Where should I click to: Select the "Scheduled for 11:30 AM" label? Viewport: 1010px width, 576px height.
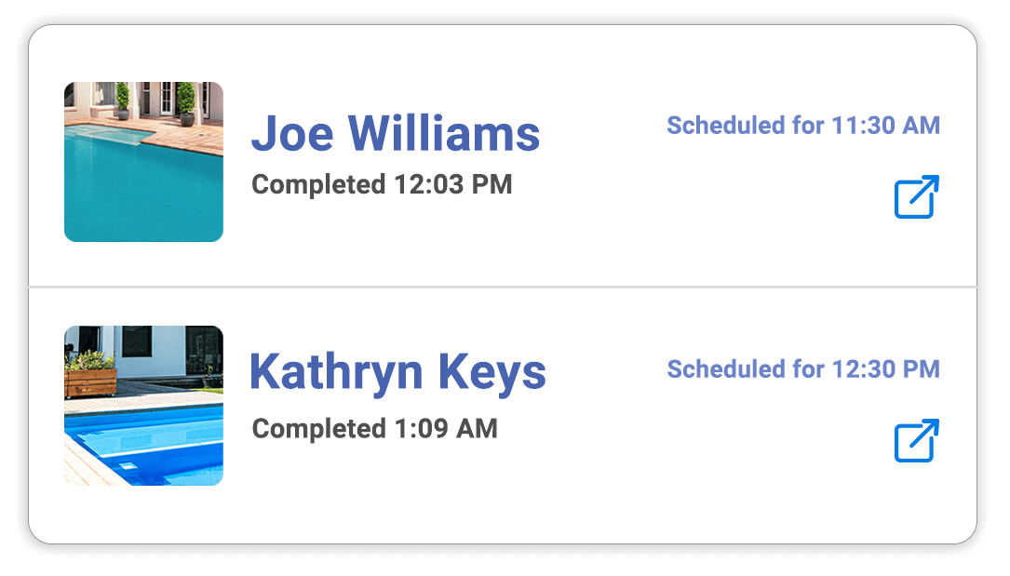coord(803,125)
